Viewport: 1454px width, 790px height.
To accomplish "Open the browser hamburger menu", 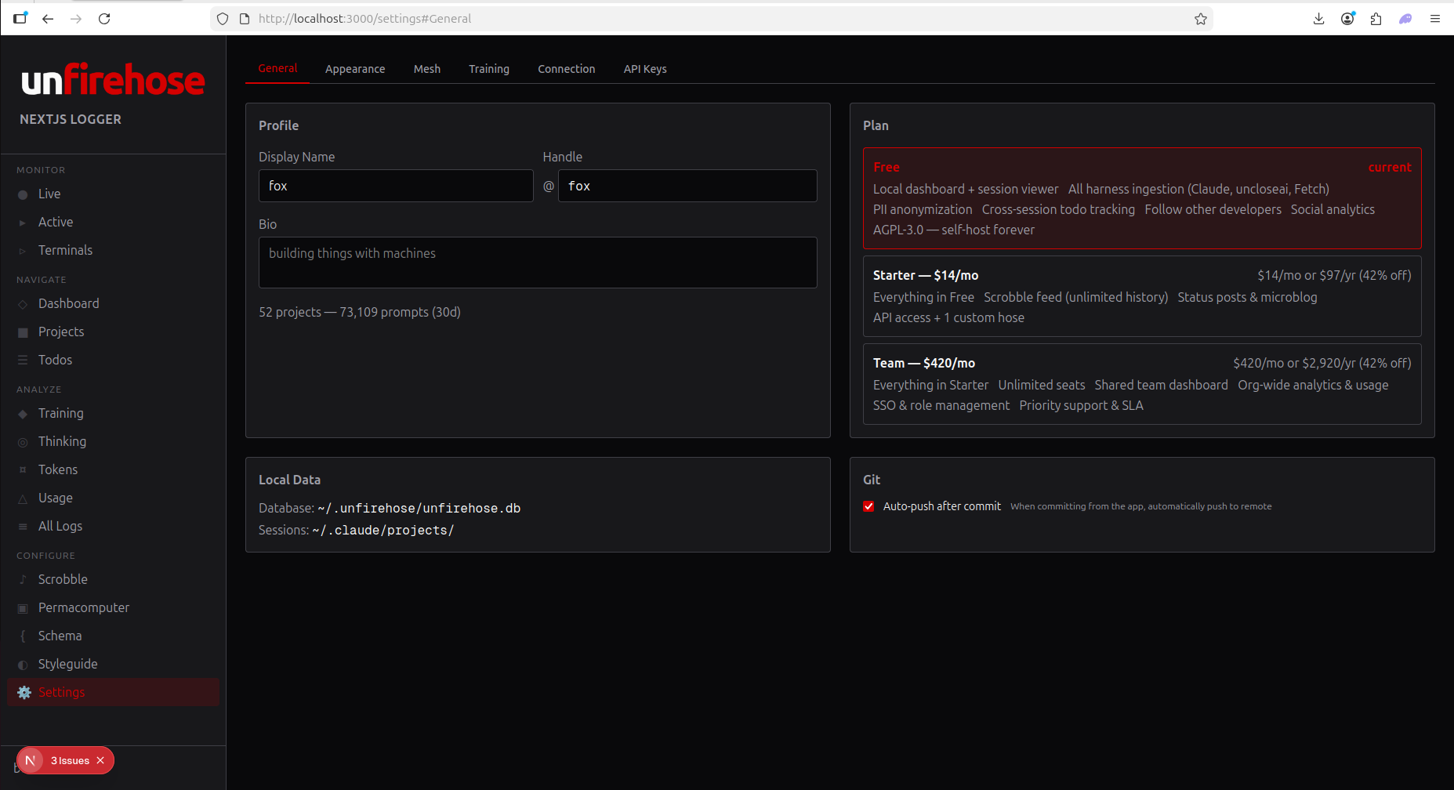I will [x=1435, y=19].
